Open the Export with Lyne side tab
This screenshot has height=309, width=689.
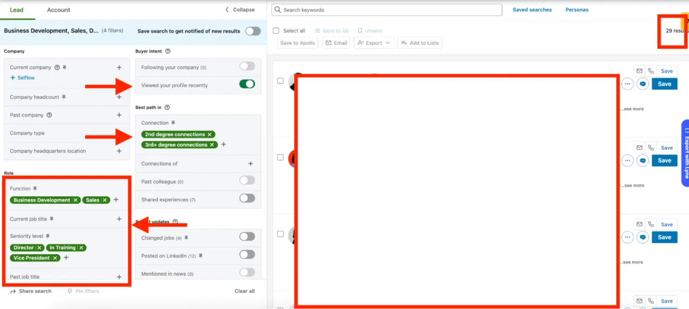[x=685, y=153]
